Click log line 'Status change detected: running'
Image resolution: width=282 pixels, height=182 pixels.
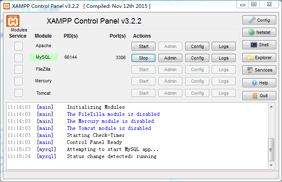pyautogui.click(x=112, y=156)
